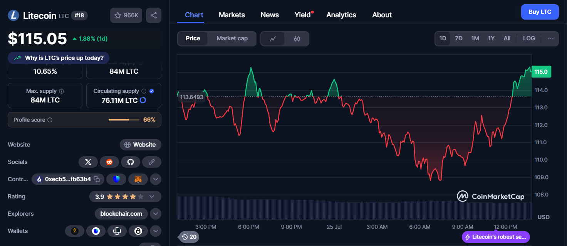
Task: Click the USD currency label under the price axis
Action: pos(544,217)
